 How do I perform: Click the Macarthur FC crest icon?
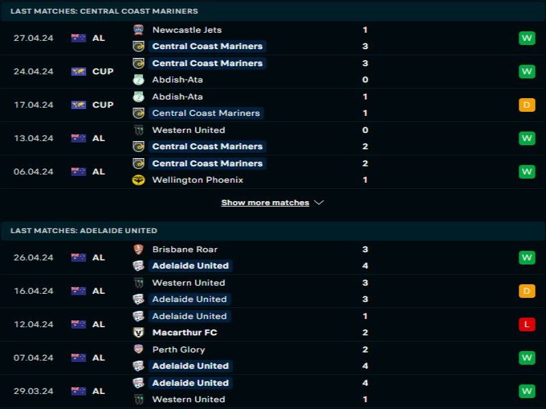pyautogui.click(x=139, y=333)
